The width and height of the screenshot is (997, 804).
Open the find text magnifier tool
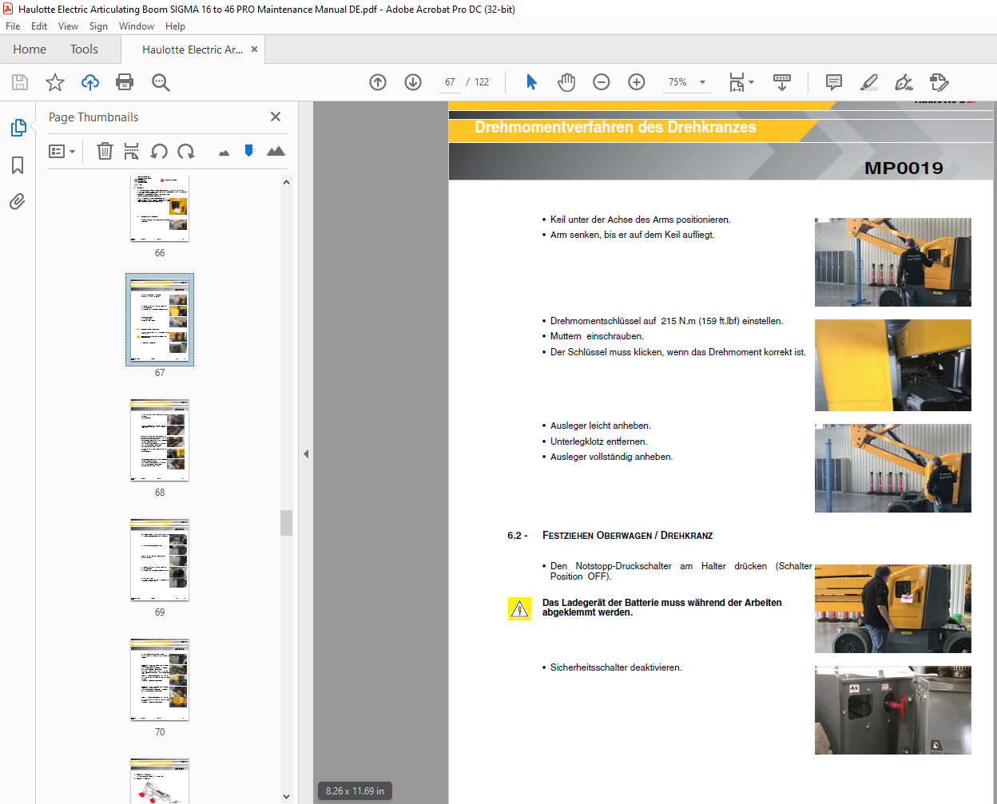click(161, 82)
